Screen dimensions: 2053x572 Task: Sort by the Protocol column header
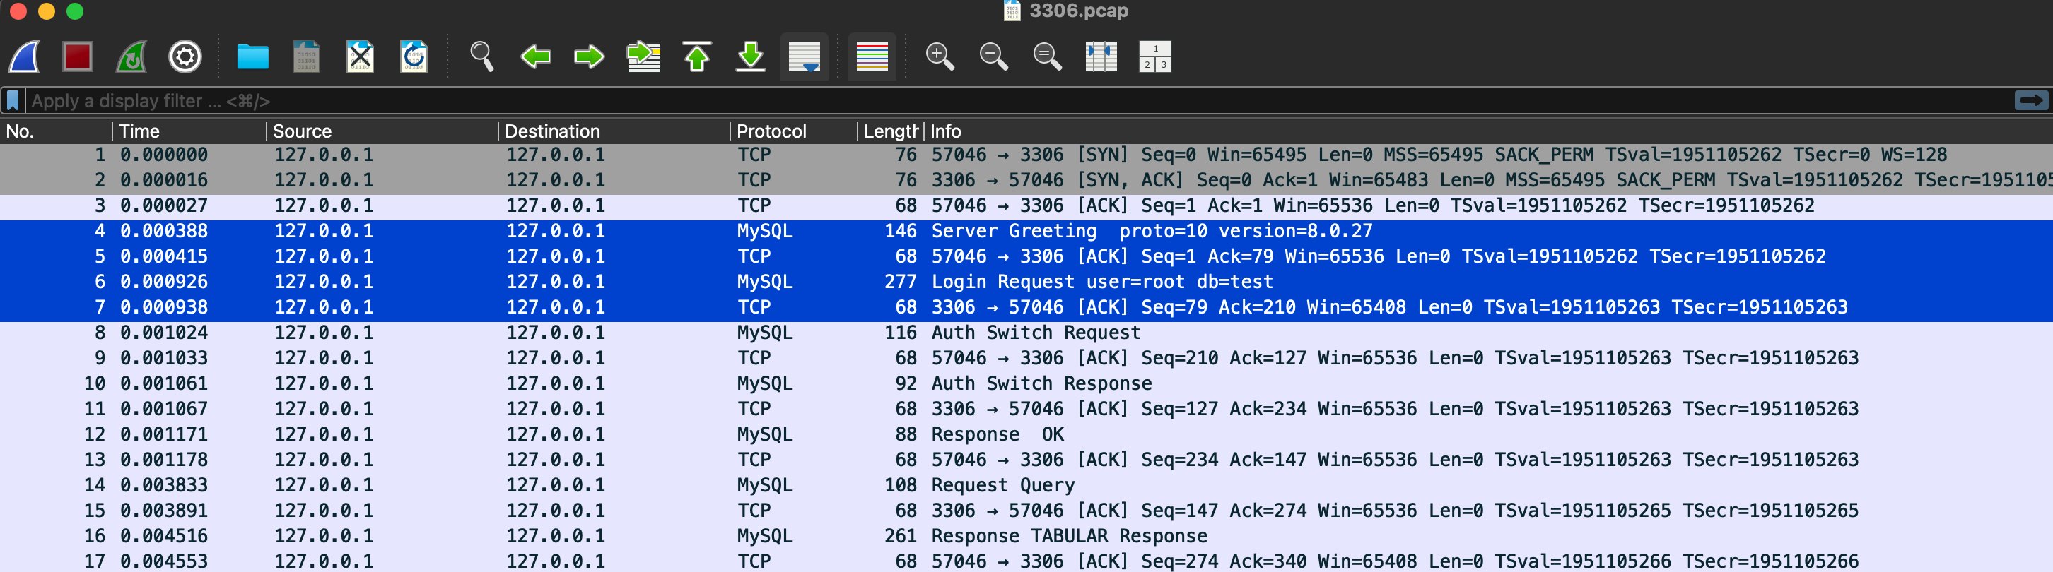point(771,131)
